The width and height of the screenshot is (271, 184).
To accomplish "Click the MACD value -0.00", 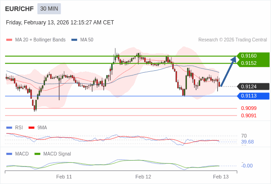I will (247, 166).
